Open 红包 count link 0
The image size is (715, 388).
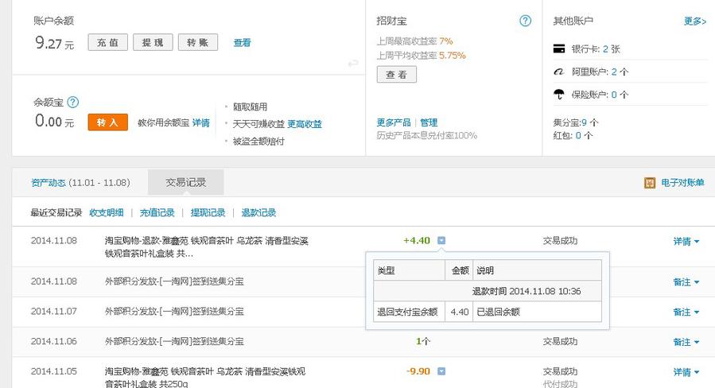[578, 135]
